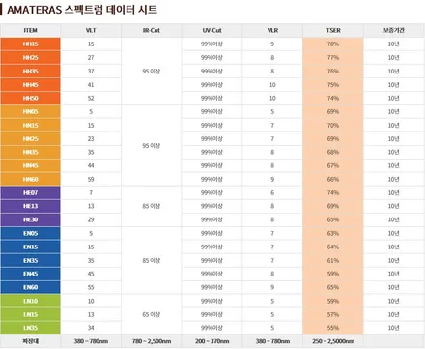425x349 pixels.
Task: Click VLT value 29 in HE30 row
Action: [x=91, y=219]
